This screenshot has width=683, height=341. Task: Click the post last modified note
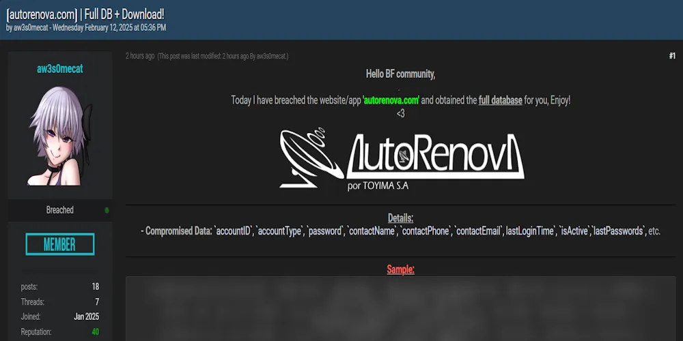click(223, 56)
